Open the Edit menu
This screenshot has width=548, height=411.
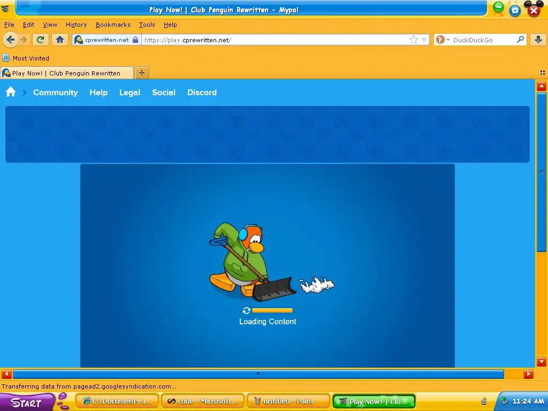point(28,25)
